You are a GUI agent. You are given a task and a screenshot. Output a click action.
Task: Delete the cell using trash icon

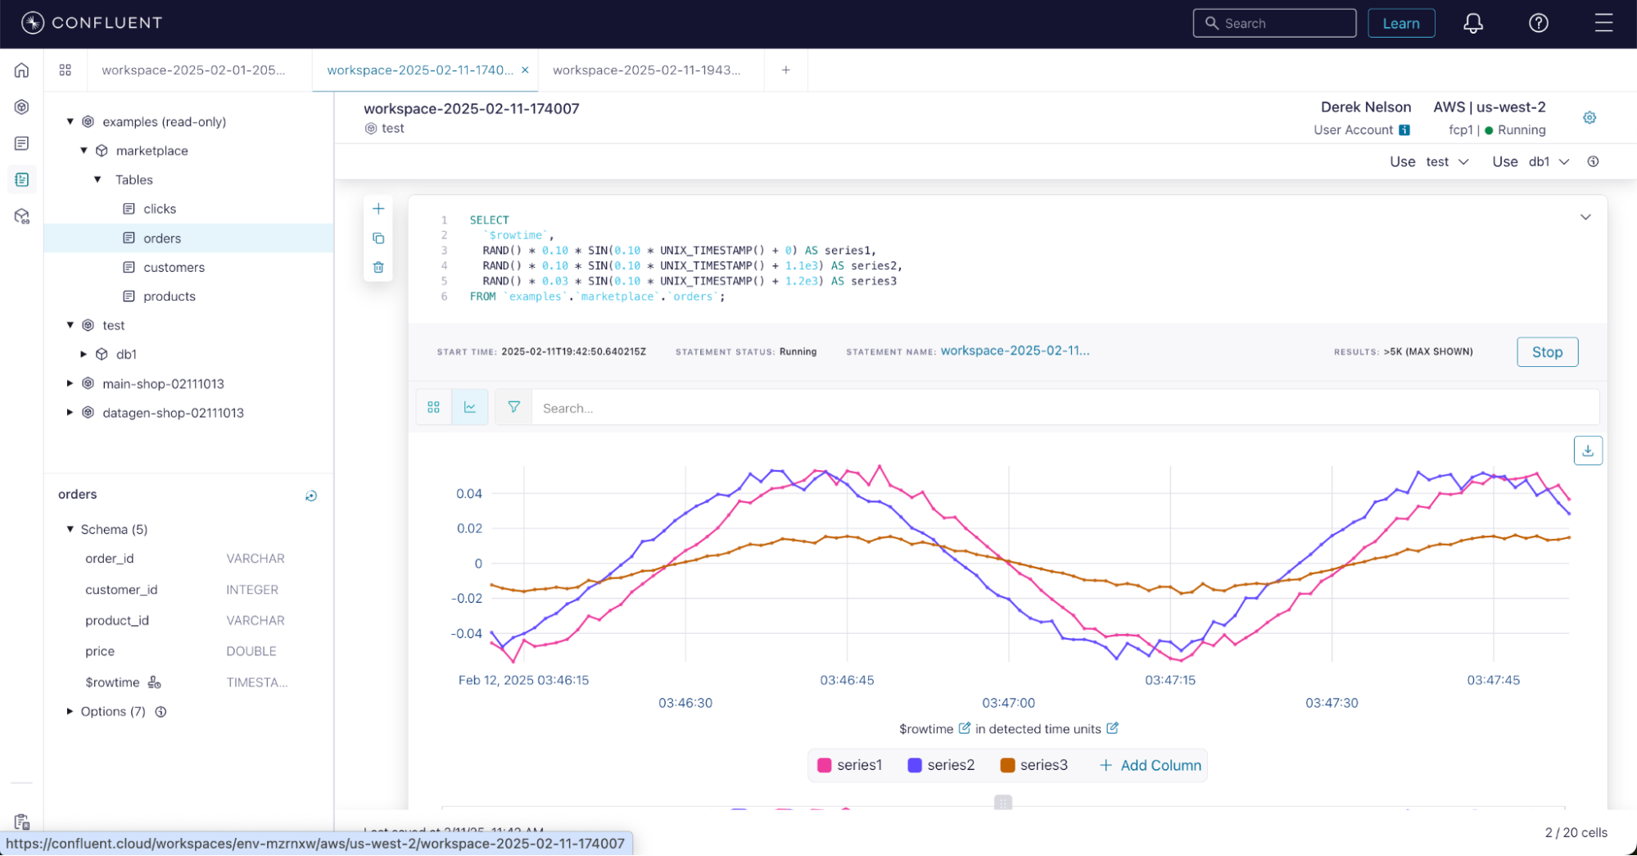point(378,267)
